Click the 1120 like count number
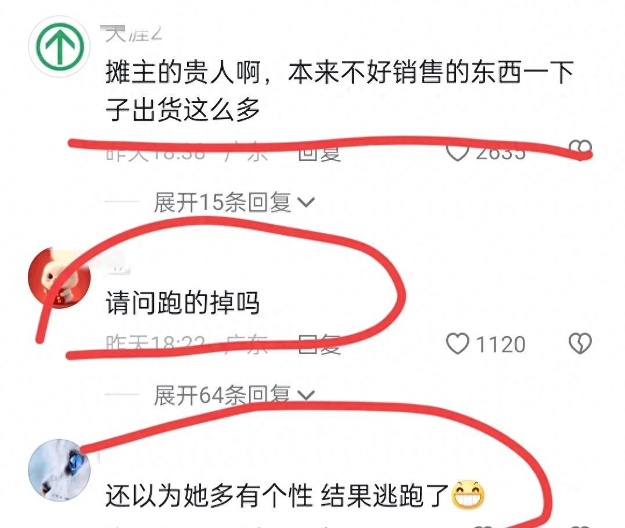Screen dimensions: 625x528 tap(501, 344)
